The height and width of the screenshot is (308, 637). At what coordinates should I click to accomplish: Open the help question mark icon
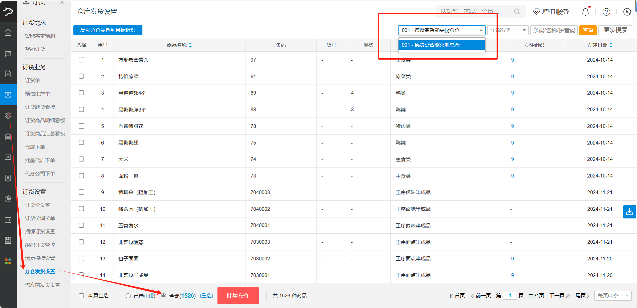tap(606, 12)
